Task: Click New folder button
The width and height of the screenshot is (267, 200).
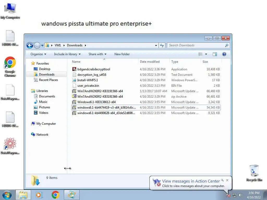Action: point(122,54)
